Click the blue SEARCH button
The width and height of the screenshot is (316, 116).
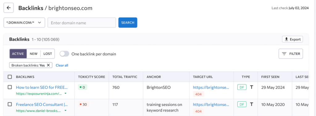(x=128, y=23)
